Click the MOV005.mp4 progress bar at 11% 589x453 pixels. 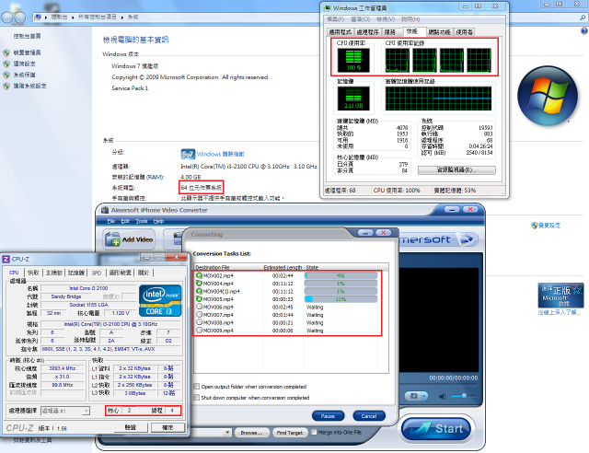[x=341, y=299]
